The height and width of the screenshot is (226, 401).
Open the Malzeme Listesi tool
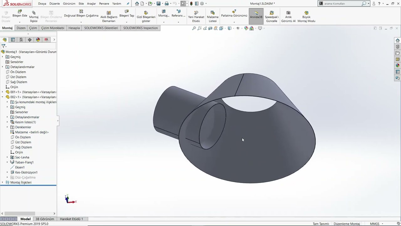pyautogui.click(x=213, y=17)
